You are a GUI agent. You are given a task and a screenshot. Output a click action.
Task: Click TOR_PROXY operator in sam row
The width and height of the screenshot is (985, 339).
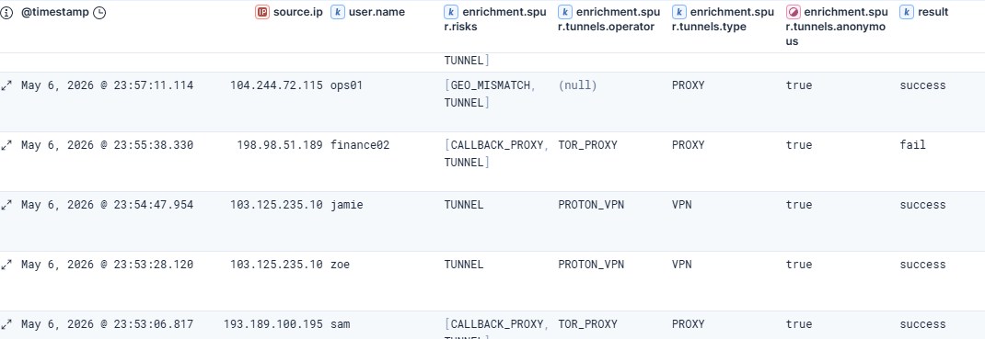pos(588,324)
